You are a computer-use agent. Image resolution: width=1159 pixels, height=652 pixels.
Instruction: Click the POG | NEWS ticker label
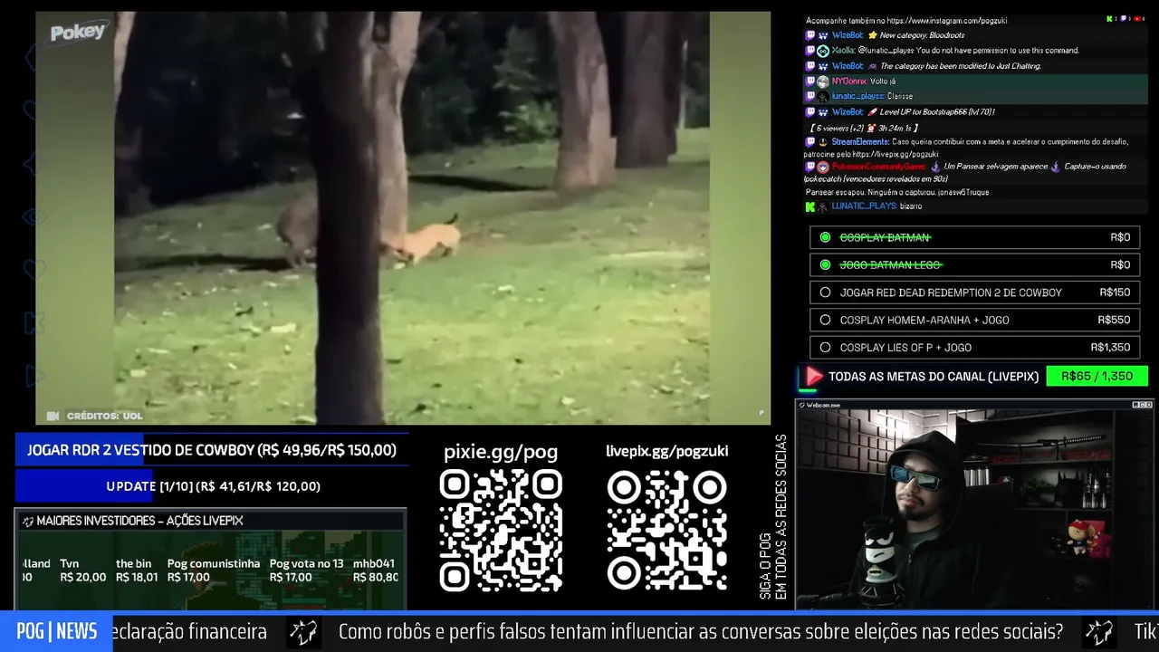pos(56,632)
